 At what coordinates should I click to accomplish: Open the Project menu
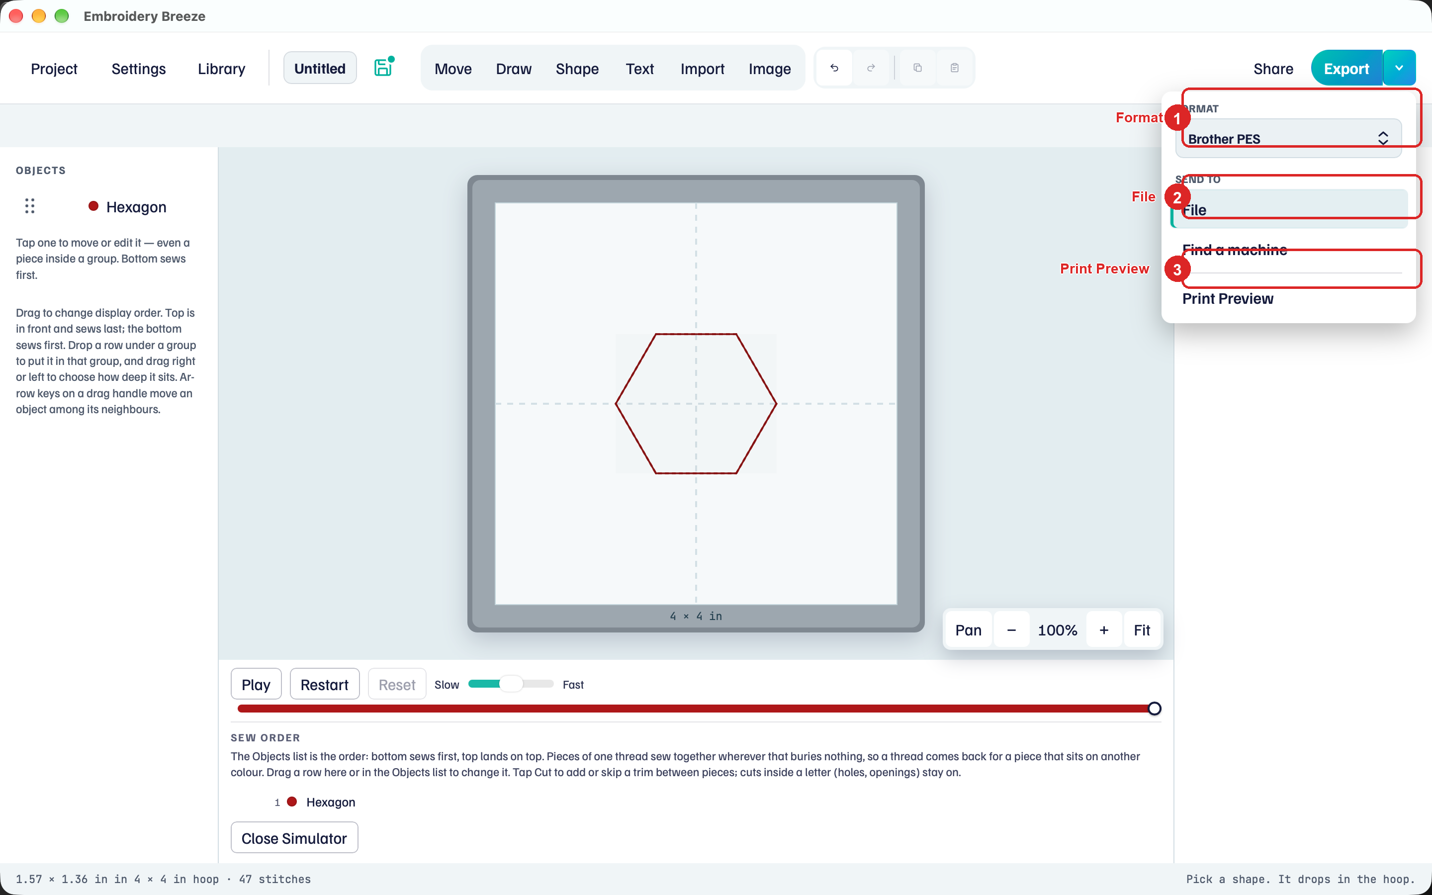[54, 69]
